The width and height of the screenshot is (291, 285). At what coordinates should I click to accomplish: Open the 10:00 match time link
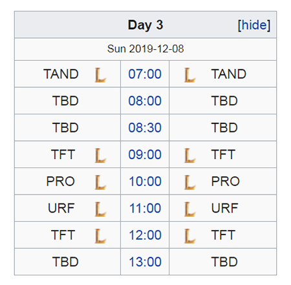tap(145, 181)
